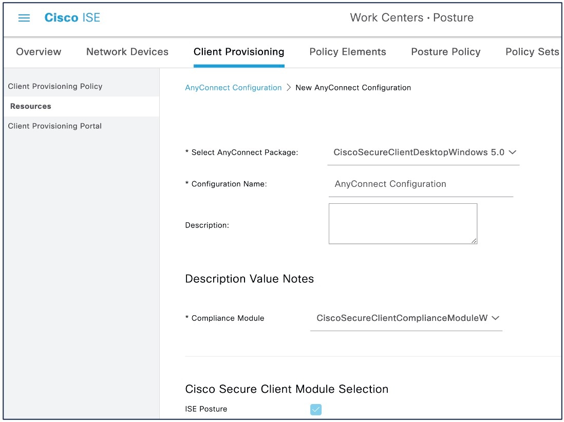Screen dimensions: 564x422
Task: Open the Network Devices tab
Action: point(127,52)
